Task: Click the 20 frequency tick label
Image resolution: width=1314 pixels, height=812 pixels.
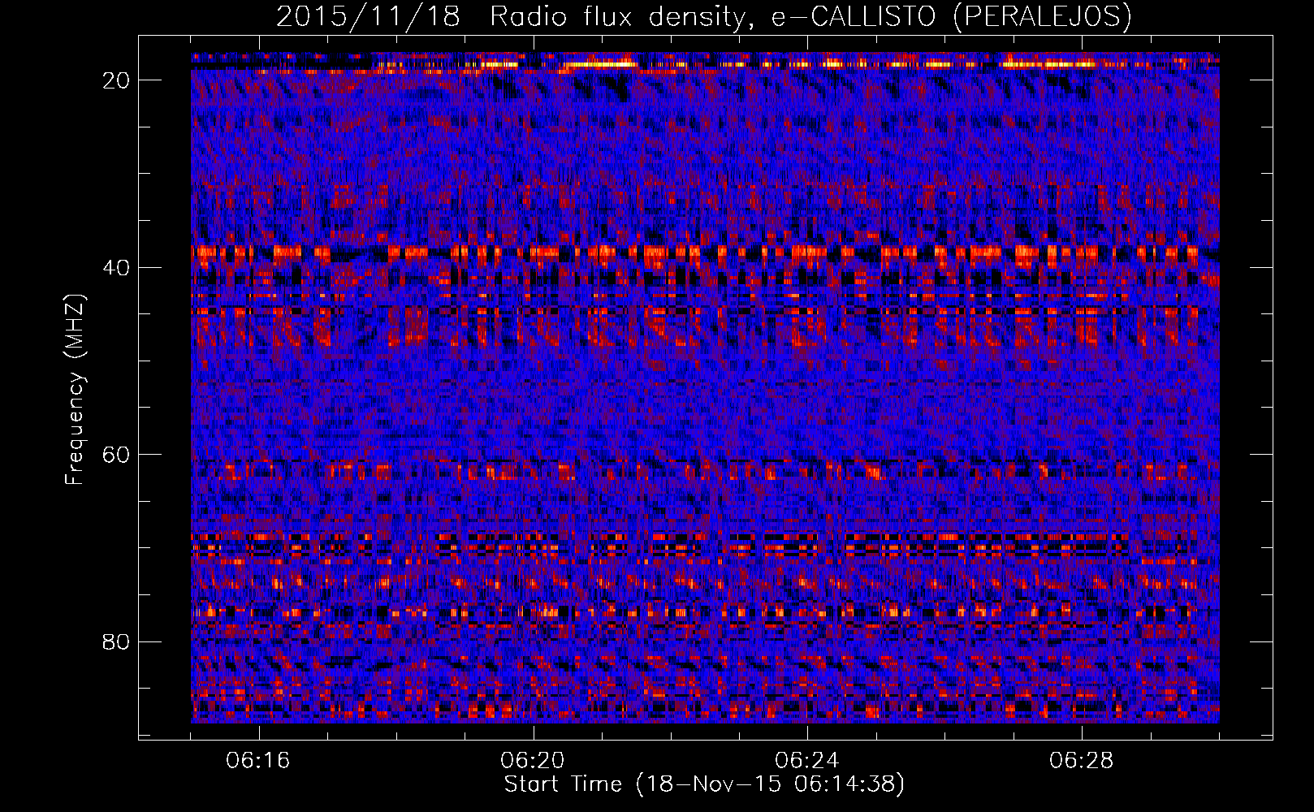Action: pyautogui.click(x=117, y=80)
